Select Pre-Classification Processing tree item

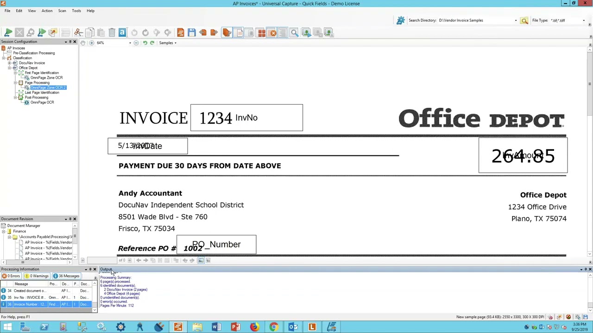click(34, 53)
